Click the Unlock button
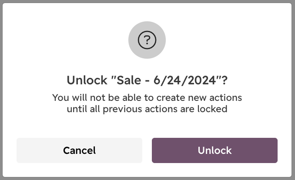295x180 pixels. click(x=215, y=150)
